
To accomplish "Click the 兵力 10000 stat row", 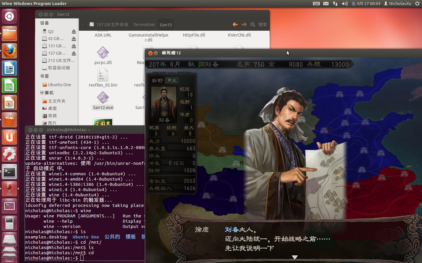I will [x=172, y=141].
